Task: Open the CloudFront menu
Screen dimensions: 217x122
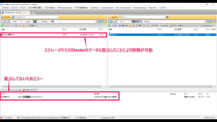Action: 95,8
